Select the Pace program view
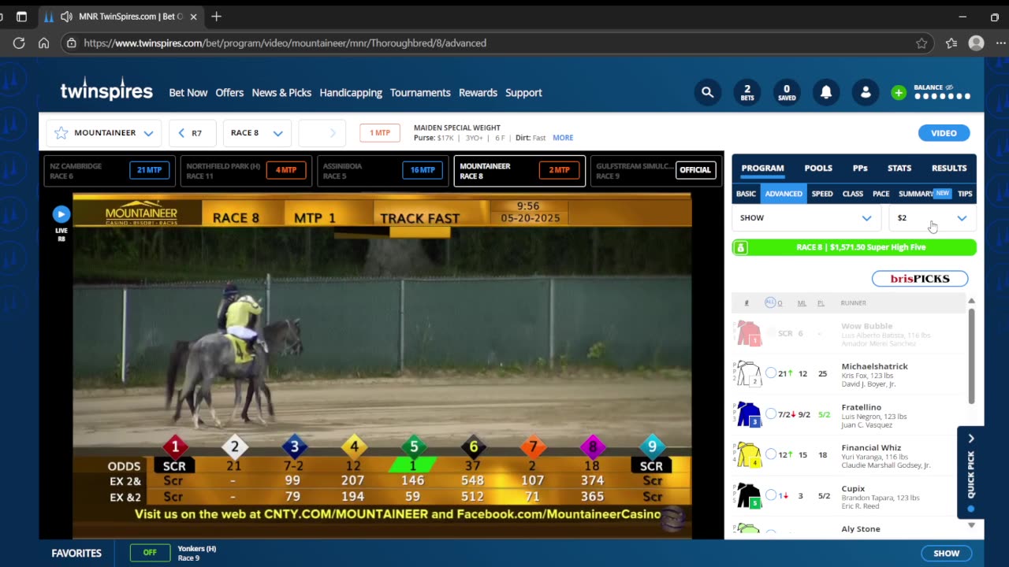Screen dimensions: 1009x567 [x=881, y=194]
